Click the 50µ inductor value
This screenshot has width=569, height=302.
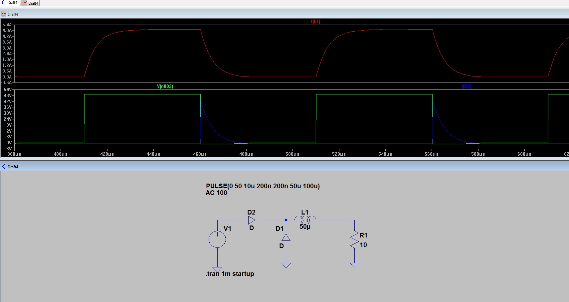coord(305,227)
